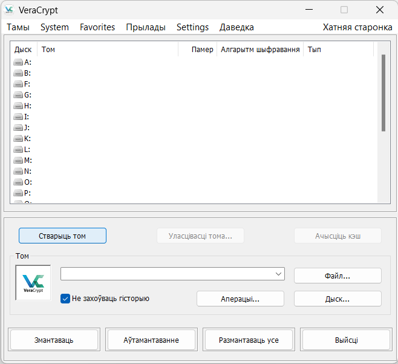Sort by the Дыск column header
Image resolution: width=398 pixels, height=364 pixels.
[24, 49]
